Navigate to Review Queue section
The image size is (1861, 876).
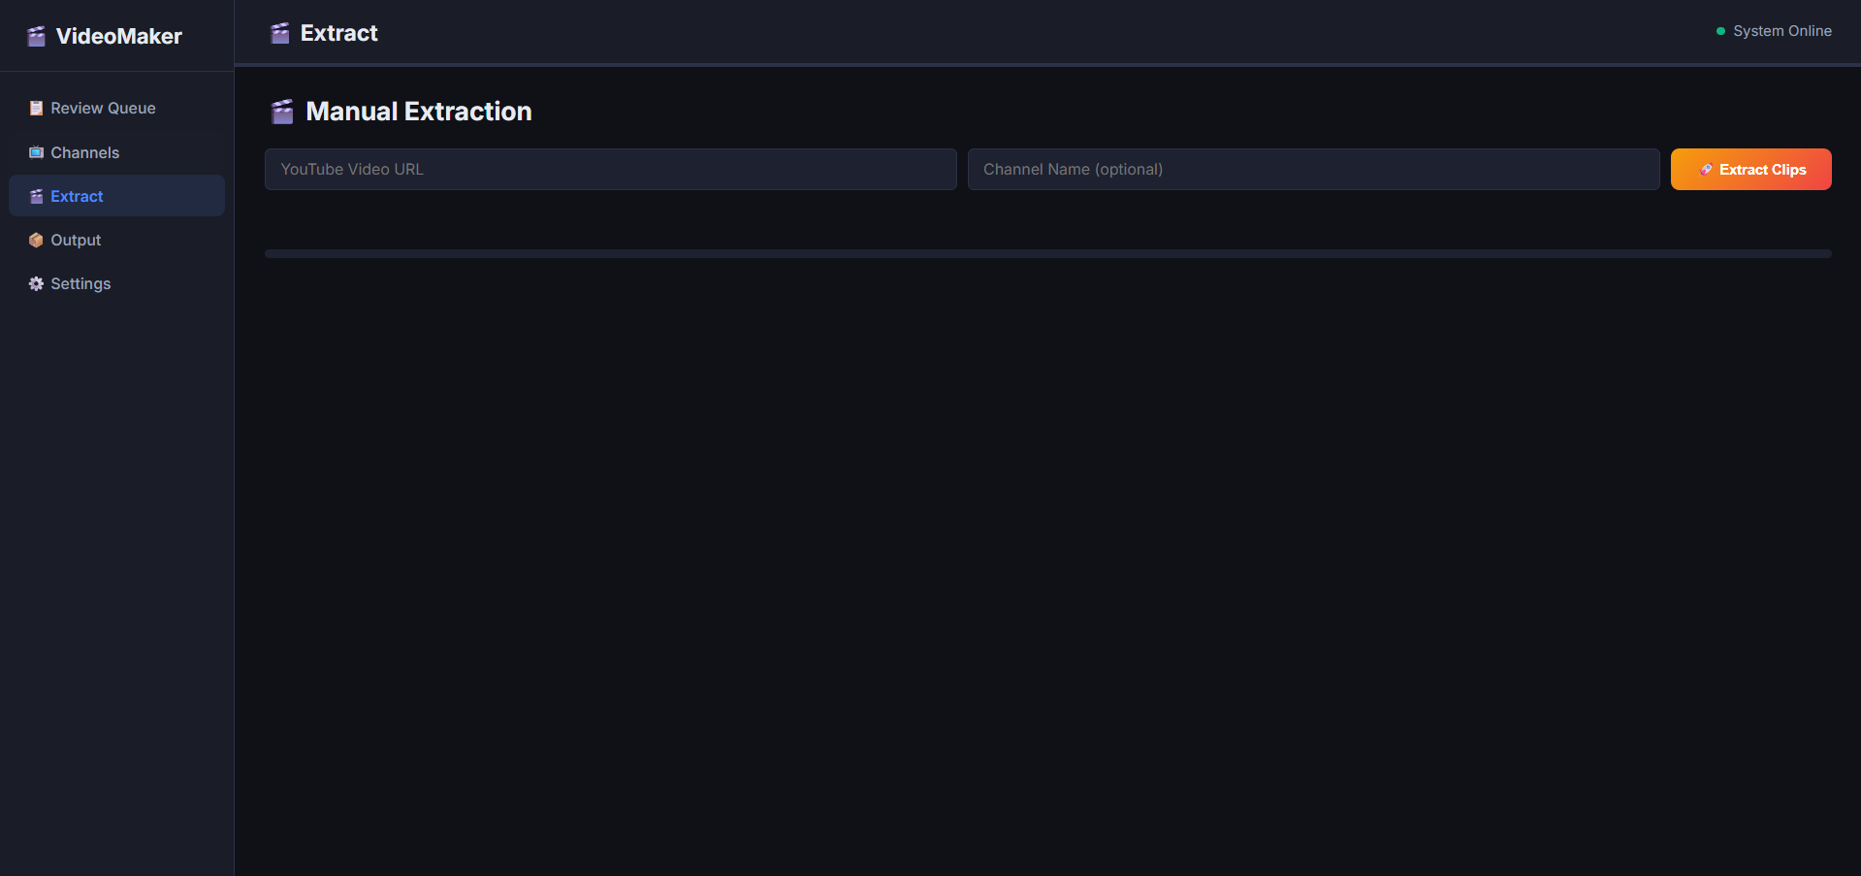click(x=103, y=108)
